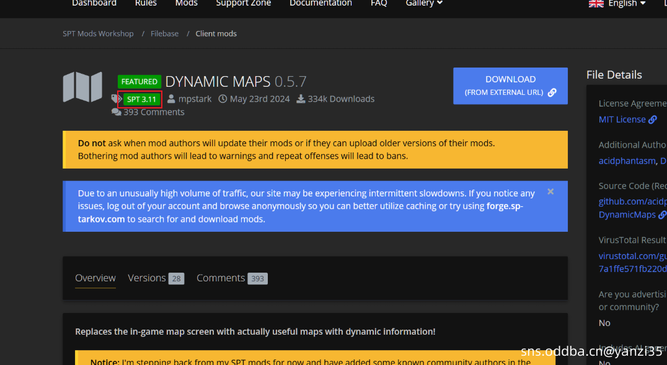Click the comments speech bubble icon

pyautogui.click(x=116, y=112)
